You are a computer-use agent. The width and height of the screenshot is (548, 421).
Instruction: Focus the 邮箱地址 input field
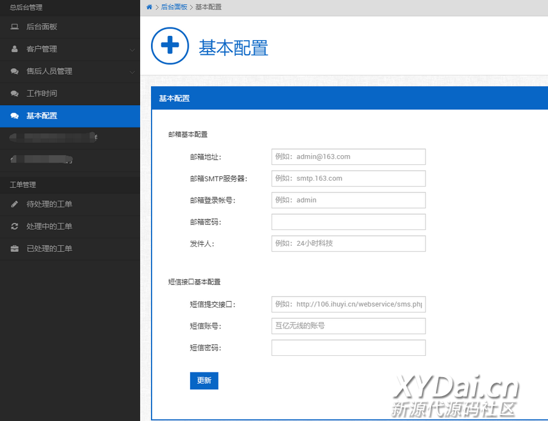pyautogui.click(x=348, y=157)
